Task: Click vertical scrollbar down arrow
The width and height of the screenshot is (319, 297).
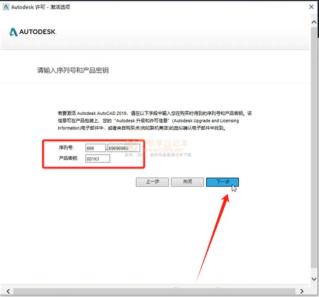Action: (314, 279)
